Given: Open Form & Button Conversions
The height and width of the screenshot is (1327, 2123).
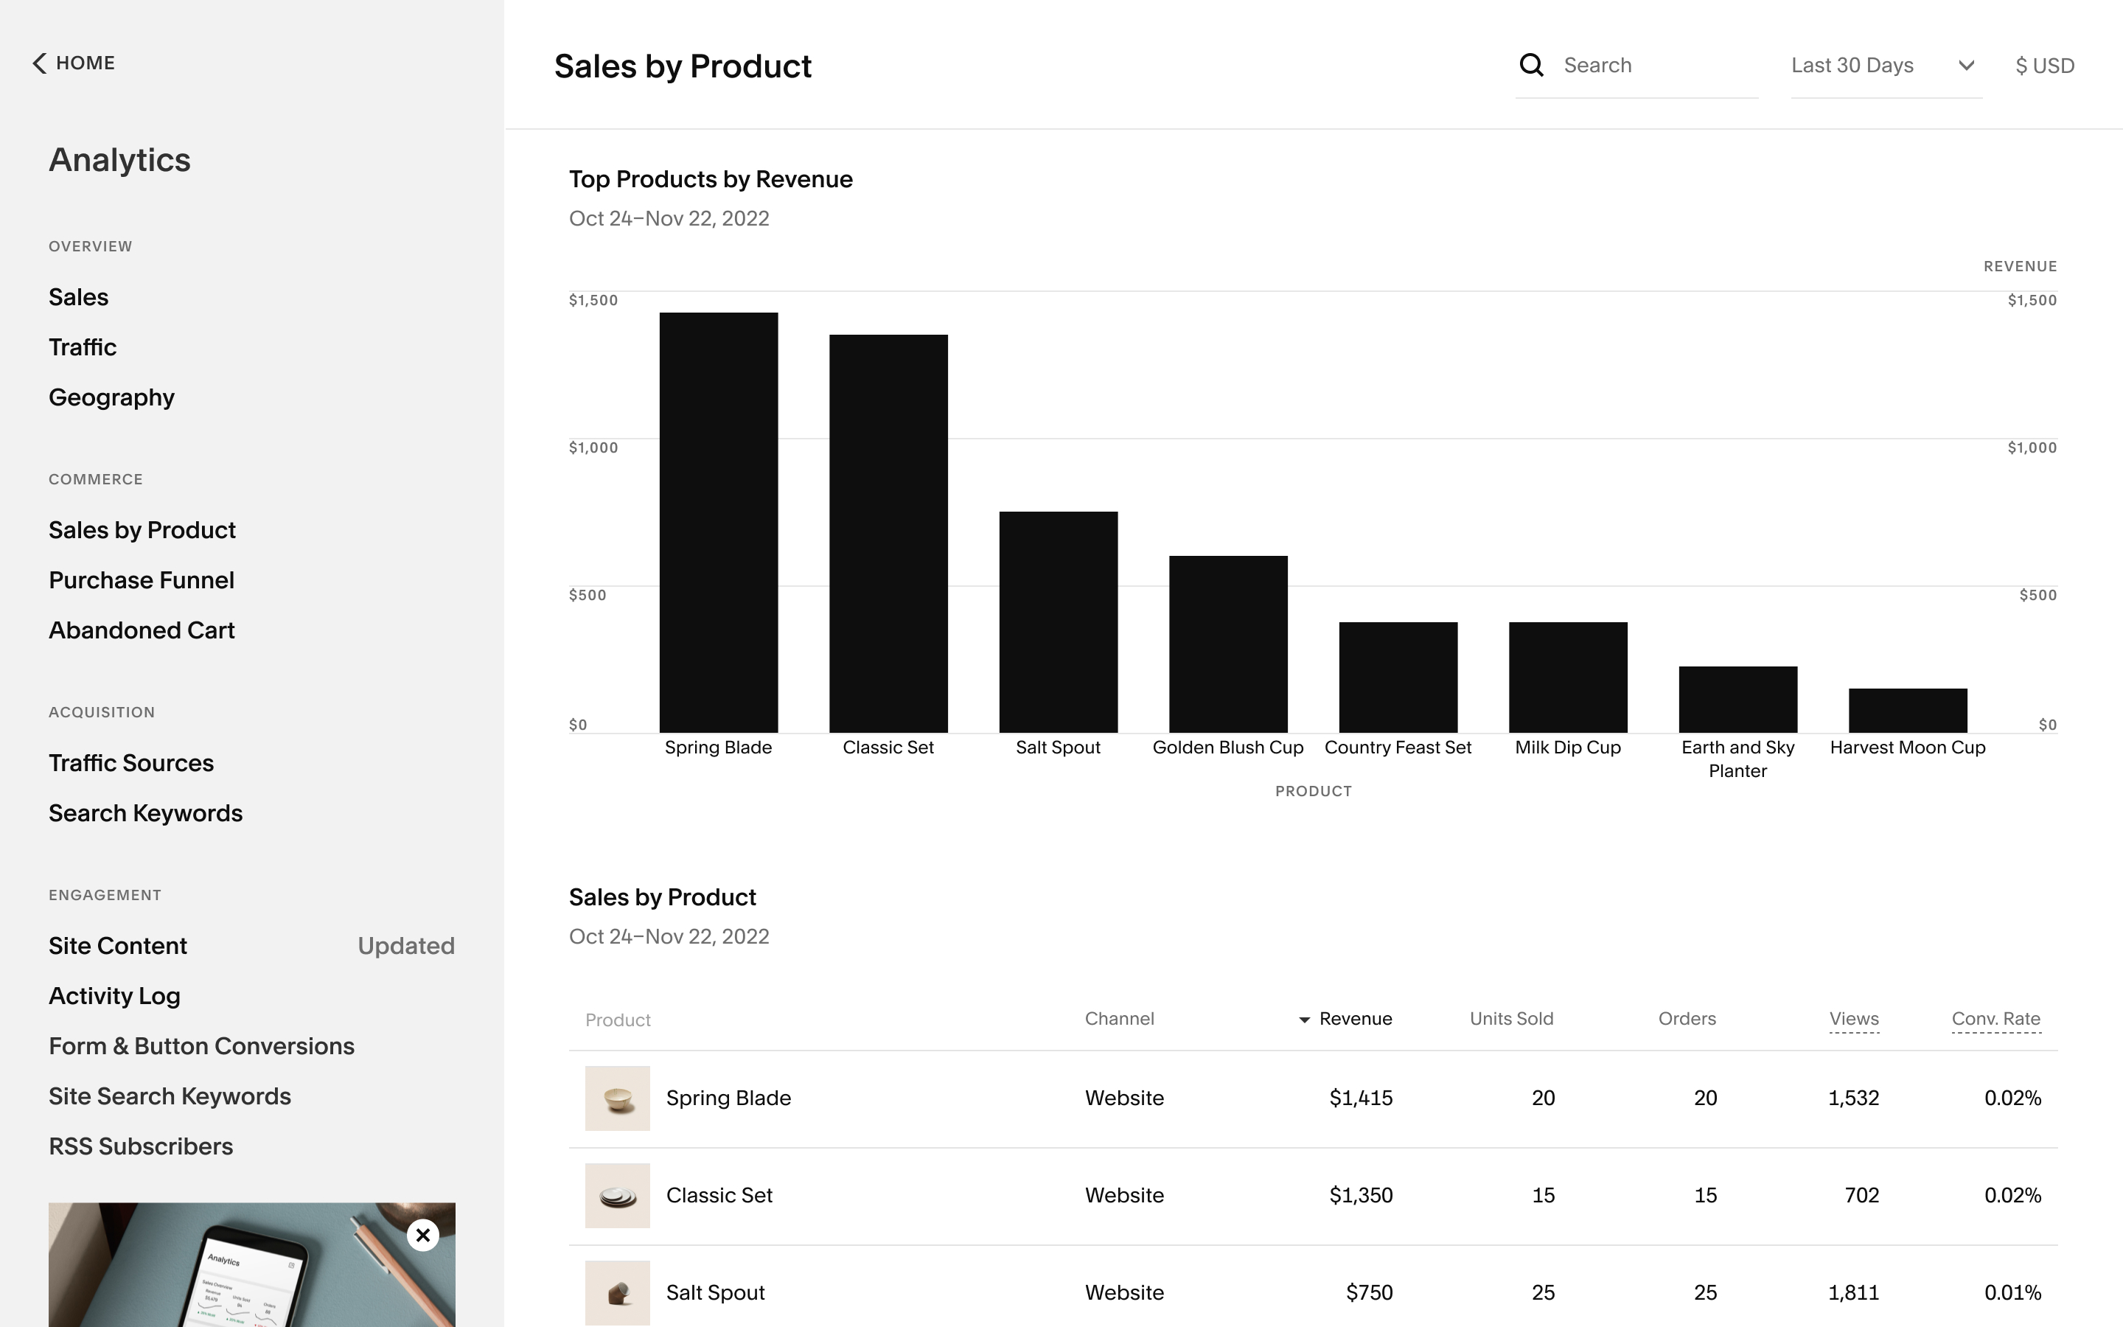Looking at the screenshot, I should click(x=201, y=1045).
